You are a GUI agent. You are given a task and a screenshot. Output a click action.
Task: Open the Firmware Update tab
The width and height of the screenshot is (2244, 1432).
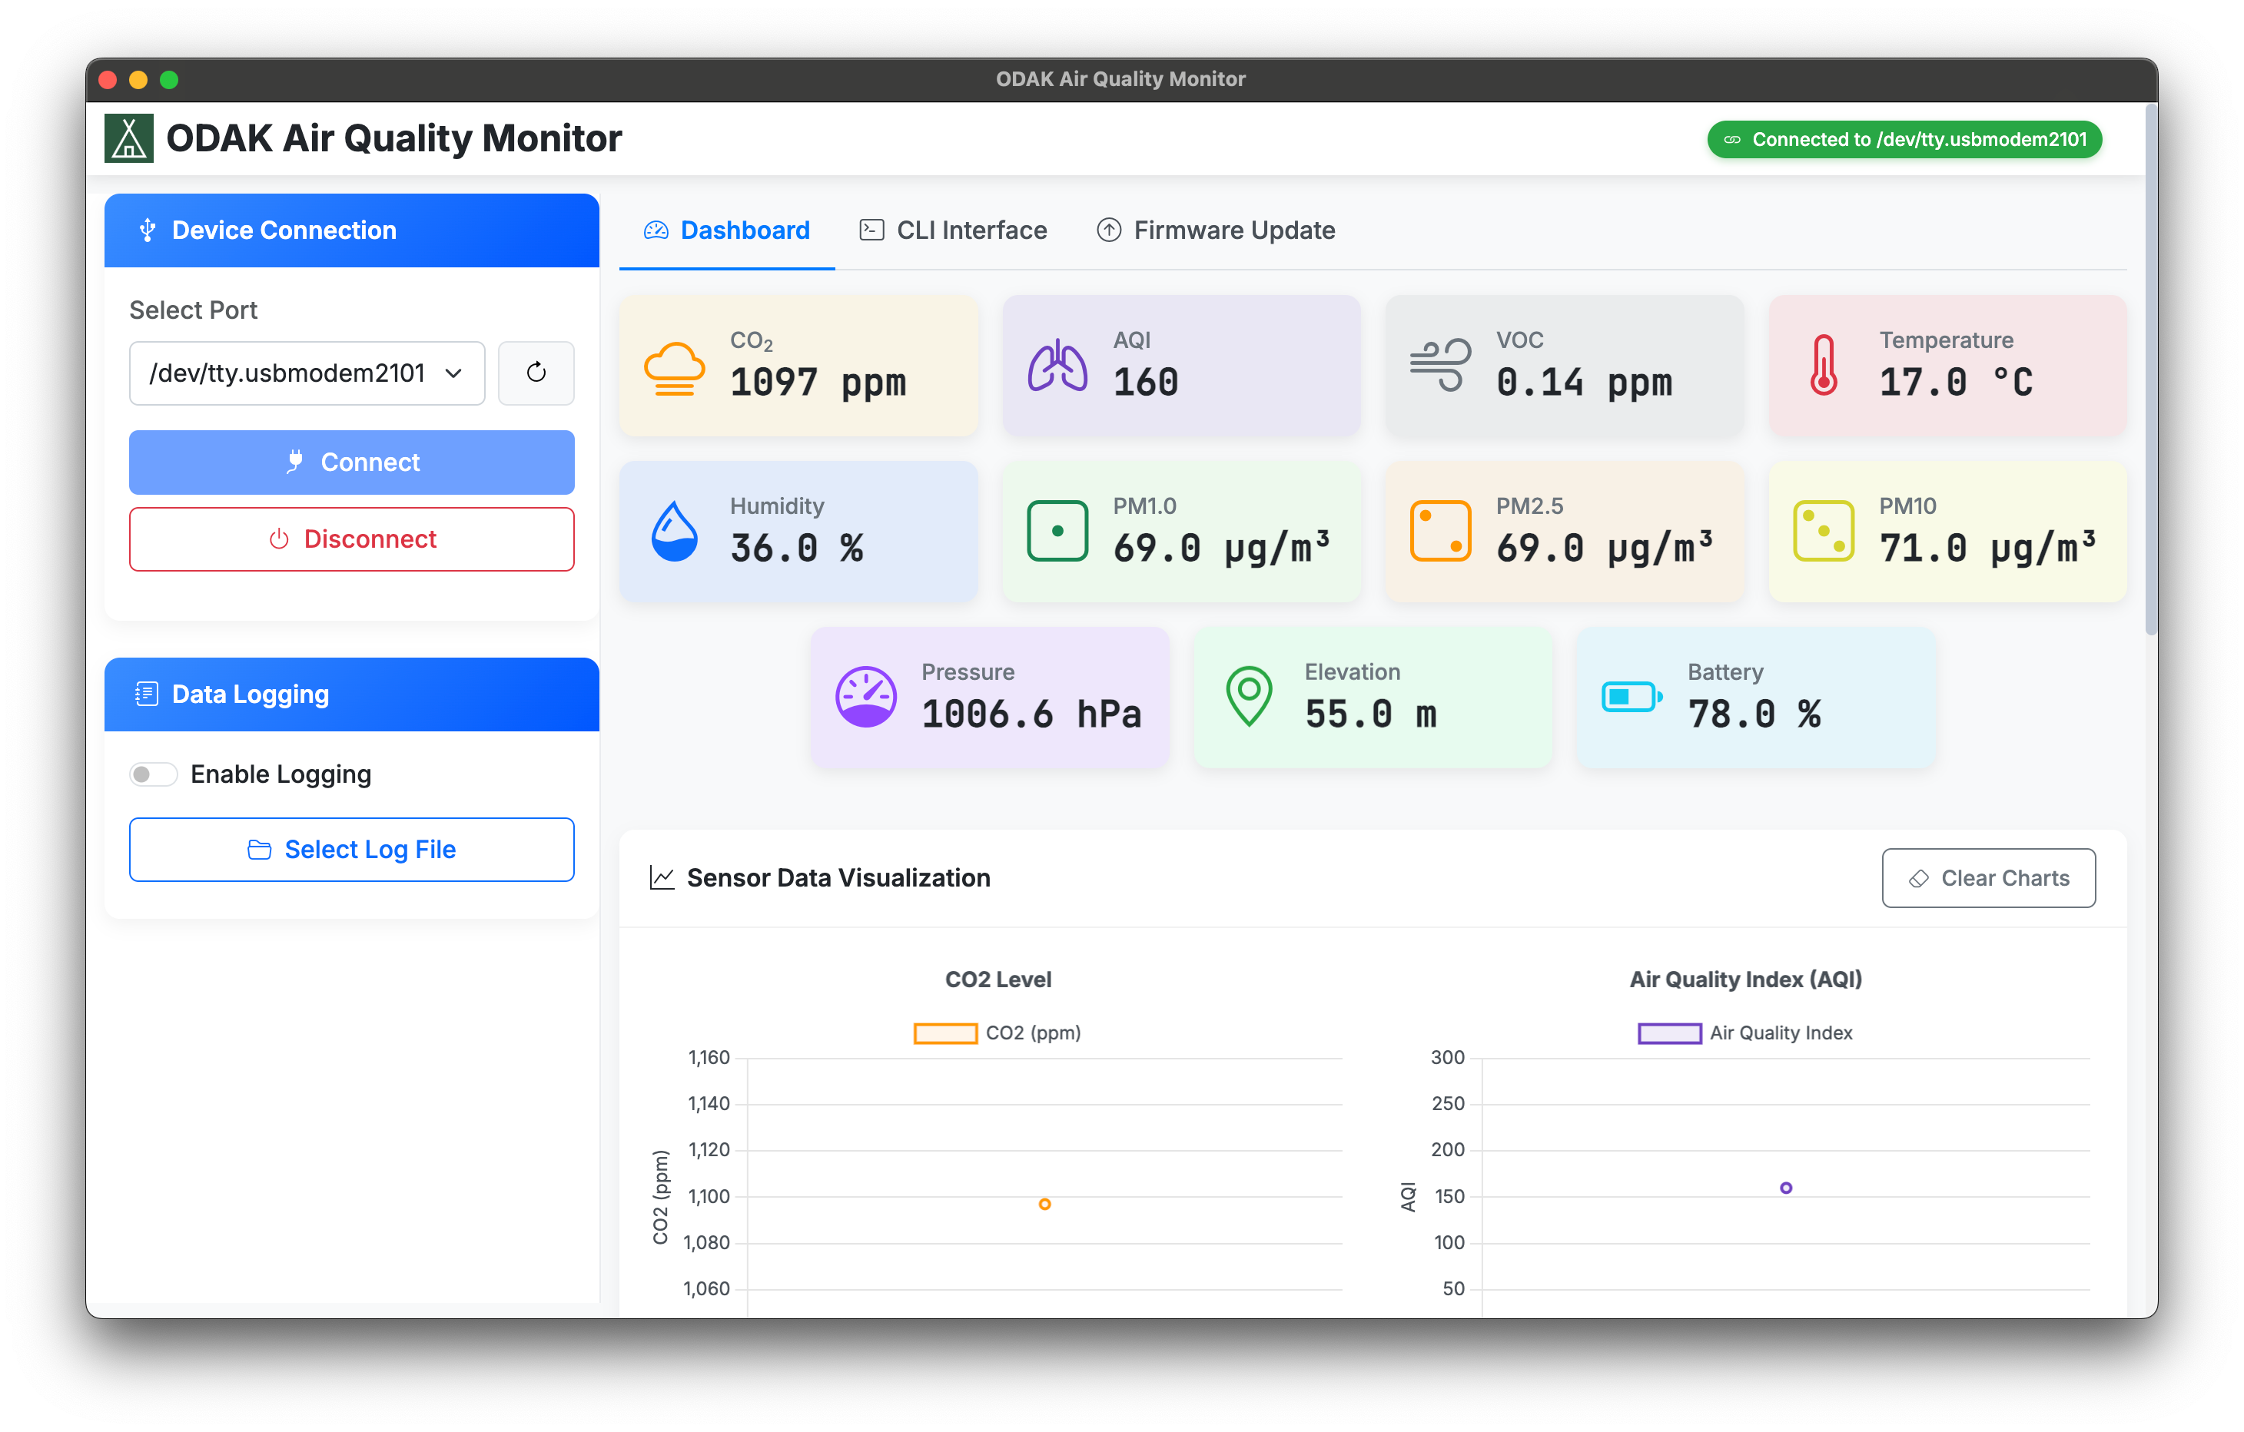pyautogui.click(x=1215, y=230)
